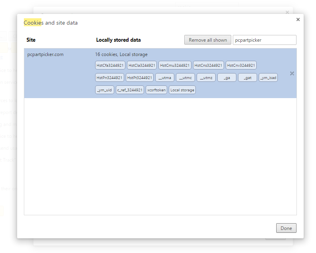The image size is (316, 253).
Task: Close the background settings overlay behind dialog
Action: point(287,12)
